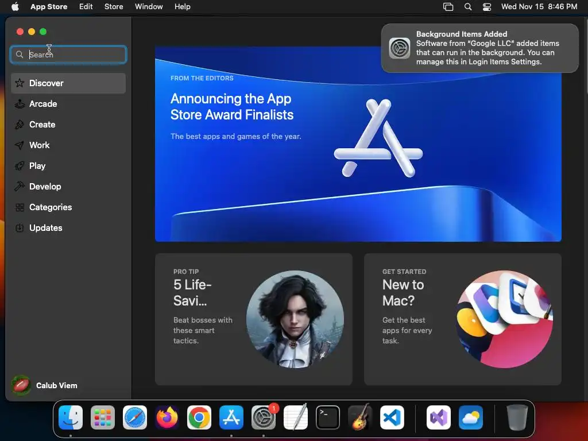Open the Arcade section
Viewport: 588px width, 441px height.
[68, 104]
